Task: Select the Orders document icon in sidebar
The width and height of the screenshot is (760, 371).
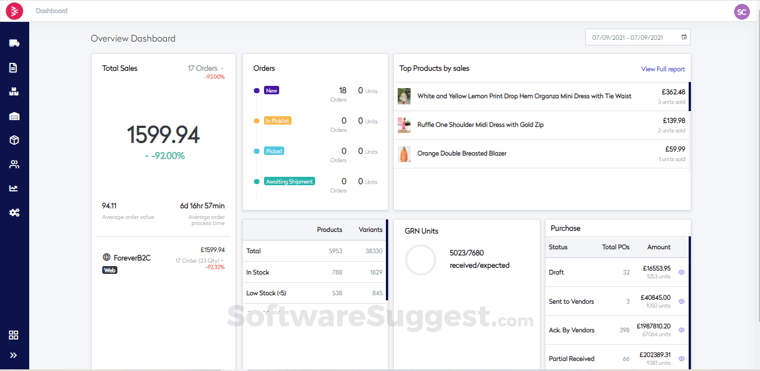Action: [x=14, y=67]
